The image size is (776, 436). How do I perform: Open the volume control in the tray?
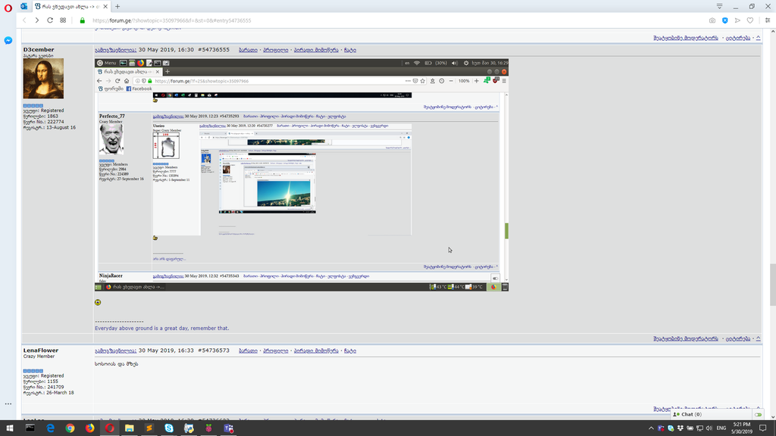(x=709, y=428)
